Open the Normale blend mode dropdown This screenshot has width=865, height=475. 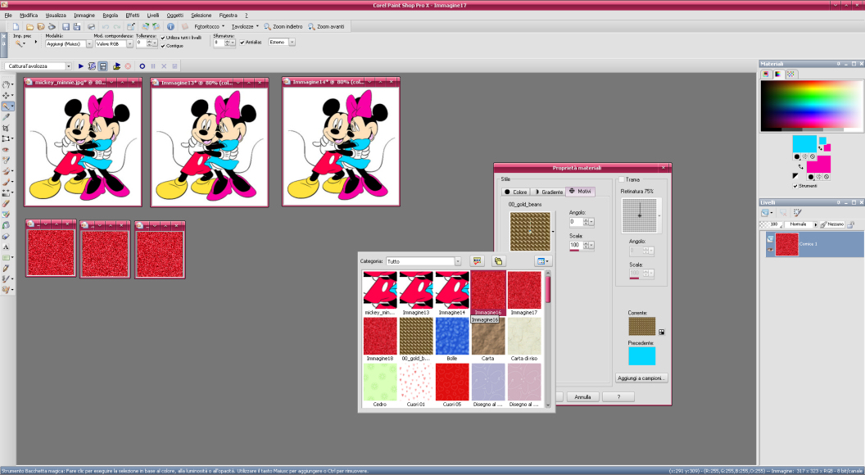coord(801,224)
